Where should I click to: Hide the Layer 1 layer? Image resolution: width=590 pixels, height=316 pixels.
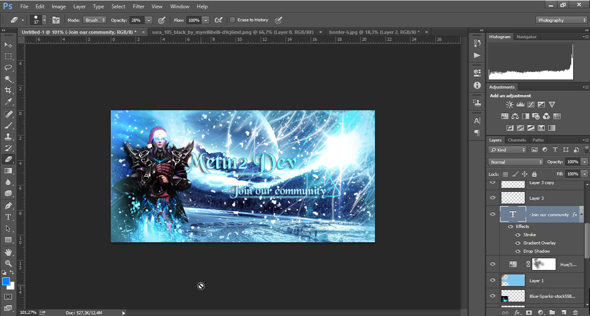click(493, 280)
